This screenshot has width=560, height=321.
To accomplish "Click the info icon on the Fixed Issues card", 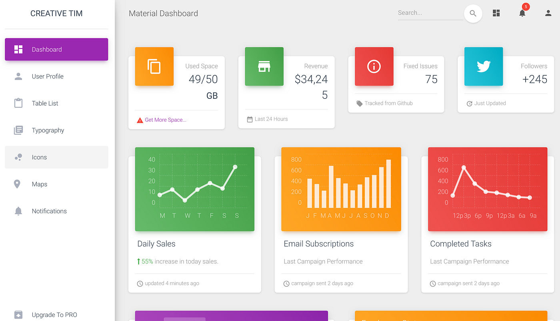I will pyautogui.click(x=374, y=66).
